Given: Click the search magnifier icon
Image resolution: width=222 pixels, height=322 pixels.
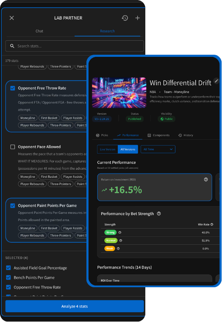Looking at the screenshot, I should 12,46.
